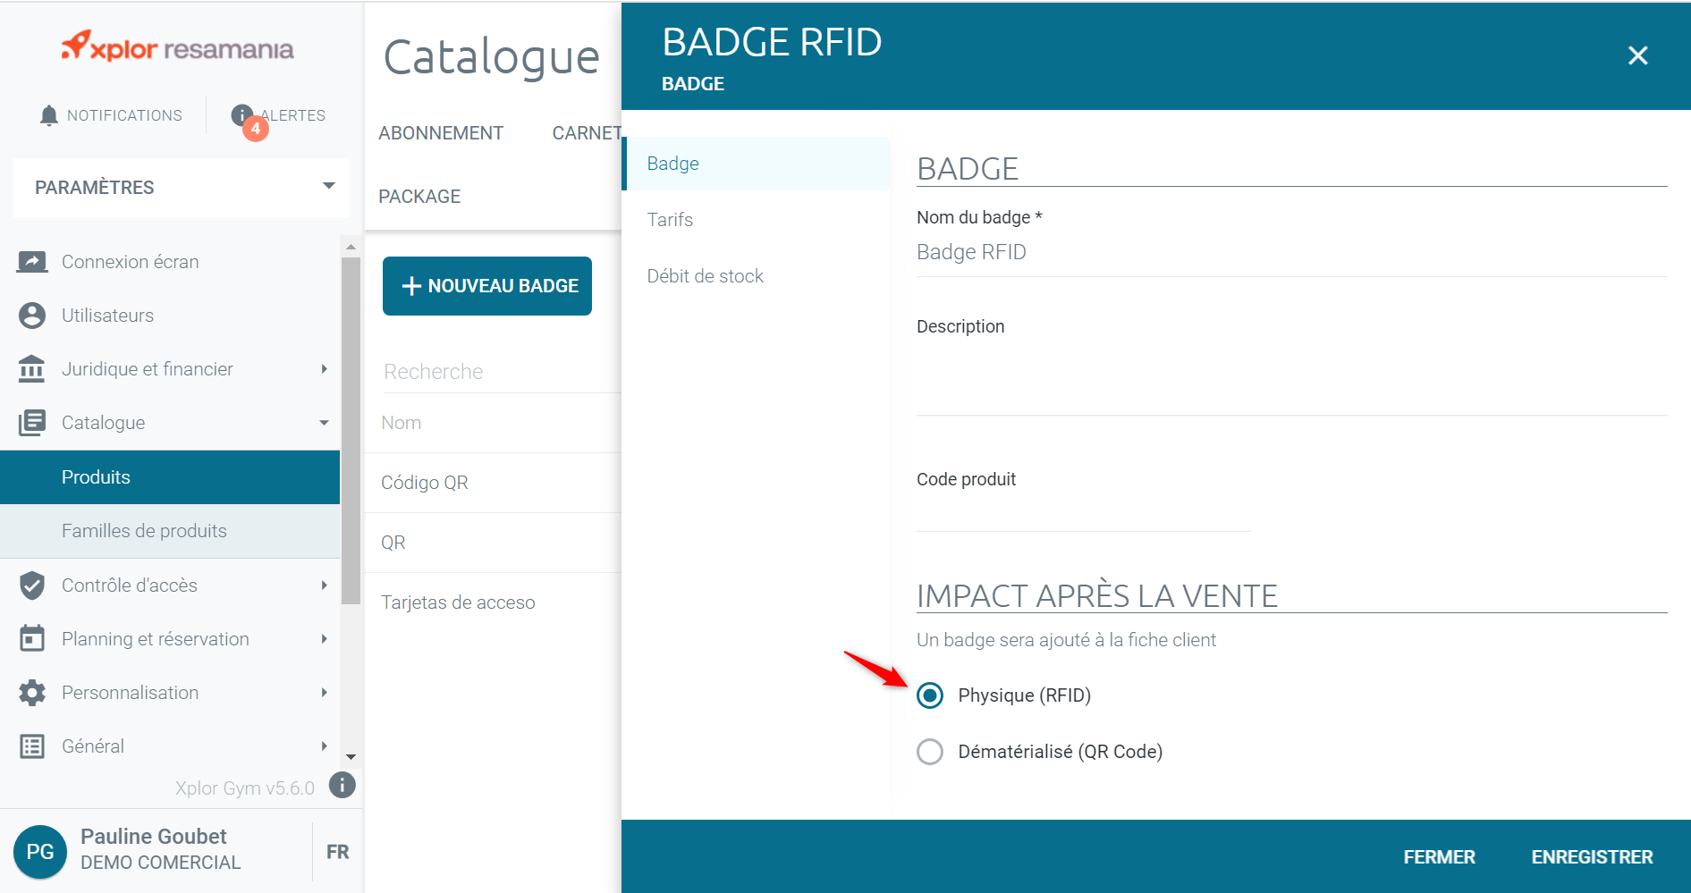Expand the Général submenu arrow
The height and width of the screenshot is (893, 1691).
324,746
